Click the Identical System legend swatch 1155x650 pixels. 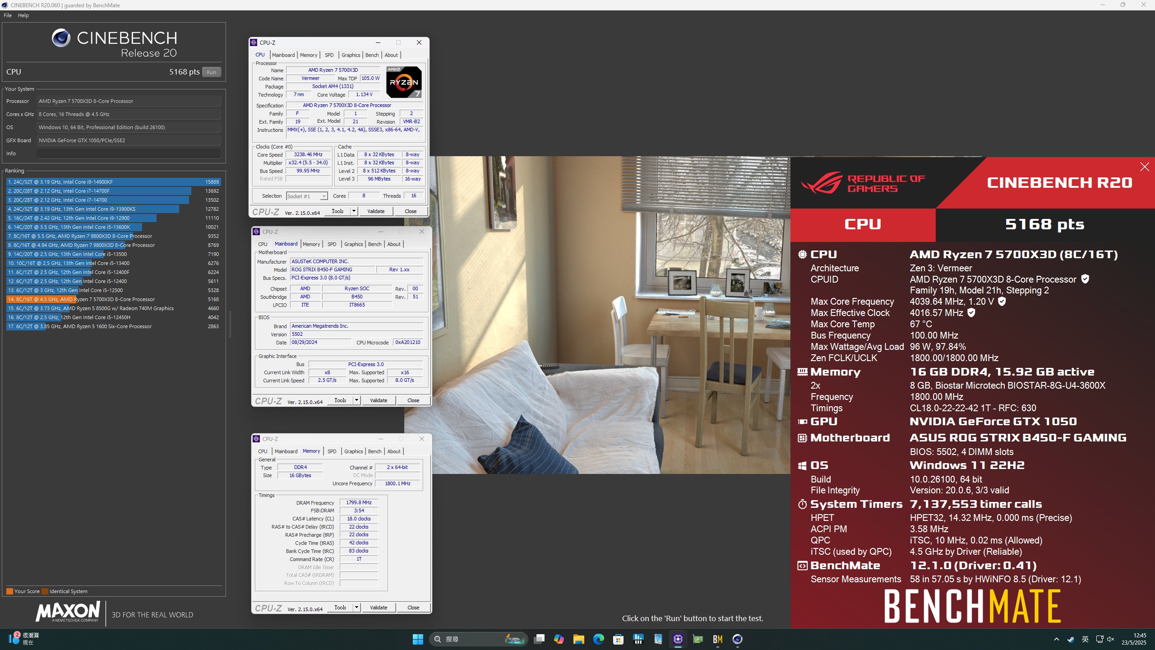(45, 591)
